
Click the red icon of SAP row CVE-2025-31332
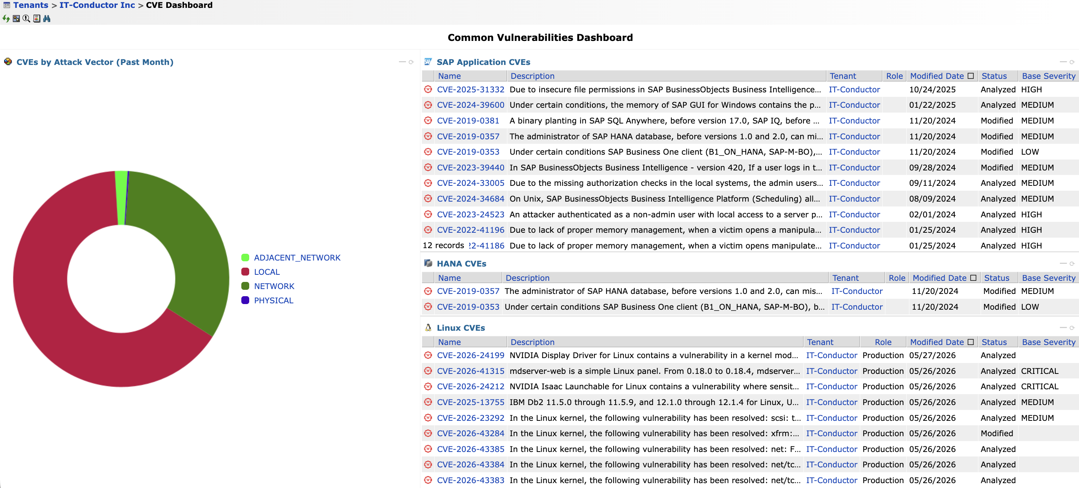point(428,89)
